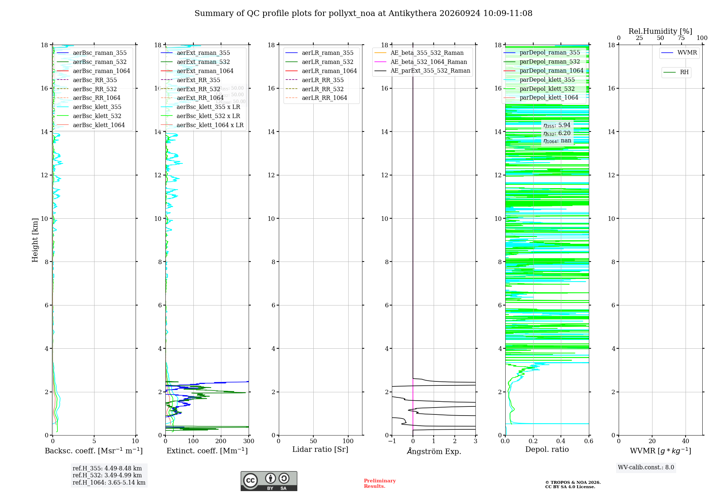This screenshot has width=727, height=494.
Task: Select legend entry aerLR_RR_355
Action: click(x=315, y=80)
